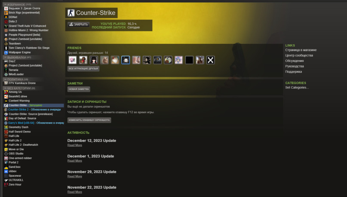Click Set Categories... link
The height and width of the screenshot is (197, 347).
pos(297,88)
